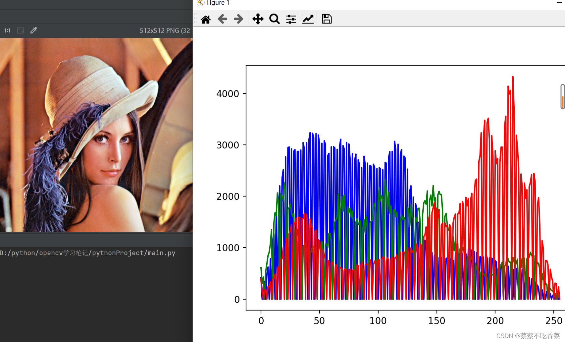Screen dimensions: 565x342
Task: Click the fit zoom to window icon
Action: coord(21,30)
